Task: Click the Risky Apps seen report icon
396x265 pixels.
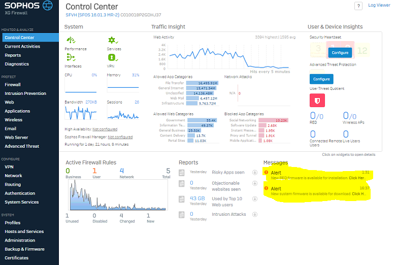Action: [x=182, y=173]
